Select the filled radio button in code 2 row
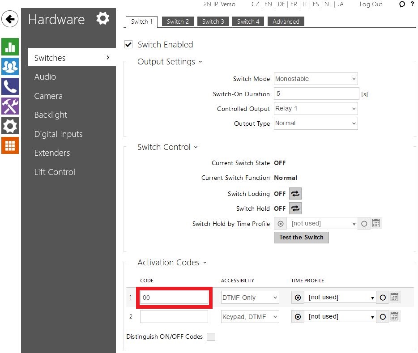Viewport: 418px width, 353px height. click(x=298, y=317)
